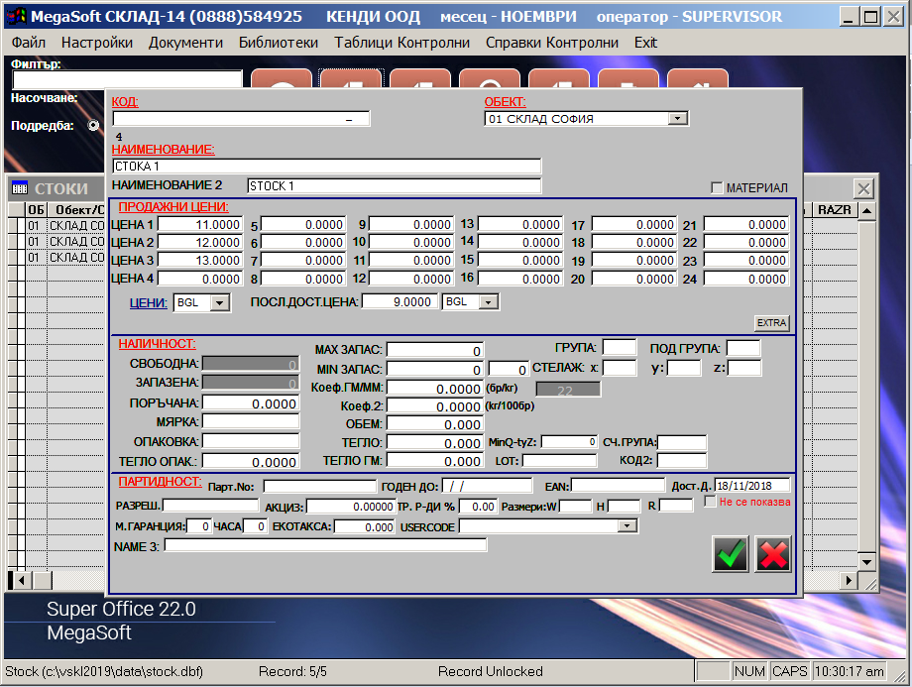Cancel the form with the red X
The height and width of the screenshot is (687, 912).
(773, 554)
